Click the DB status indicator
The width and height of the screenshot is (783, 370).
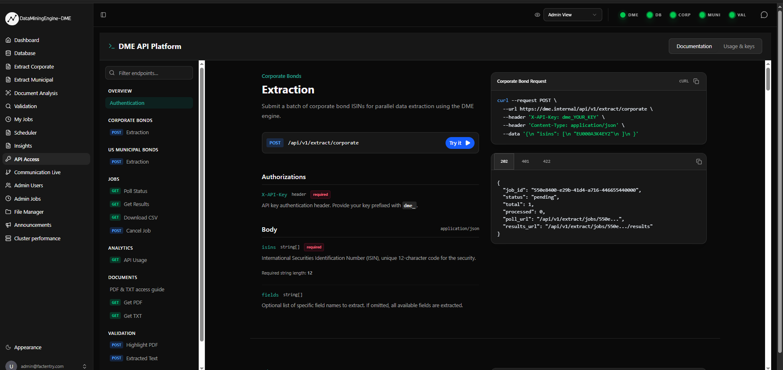tap(654, 15)
